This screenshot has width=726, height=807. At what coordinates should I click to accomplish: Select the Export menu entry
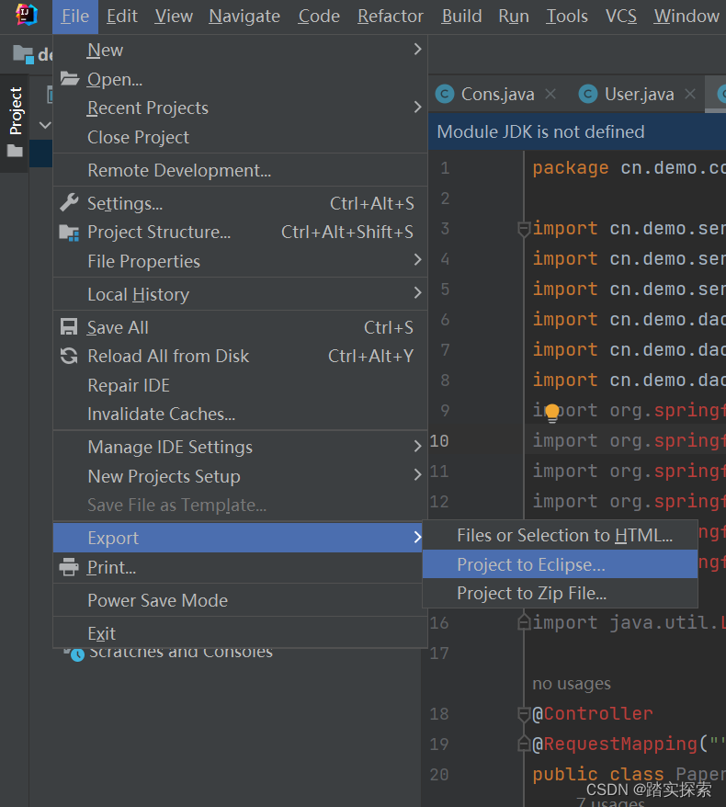[238, 538]
